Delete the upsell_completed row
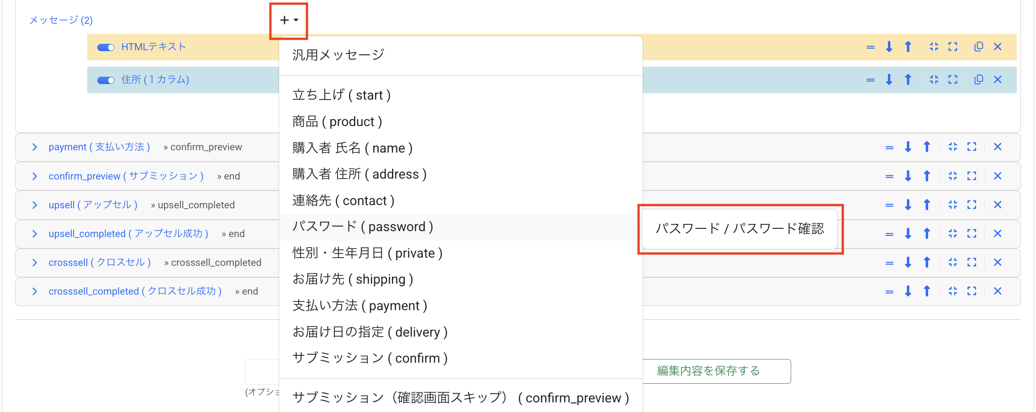The width and height of the screenshot is (1036, 412). [998, 233]
